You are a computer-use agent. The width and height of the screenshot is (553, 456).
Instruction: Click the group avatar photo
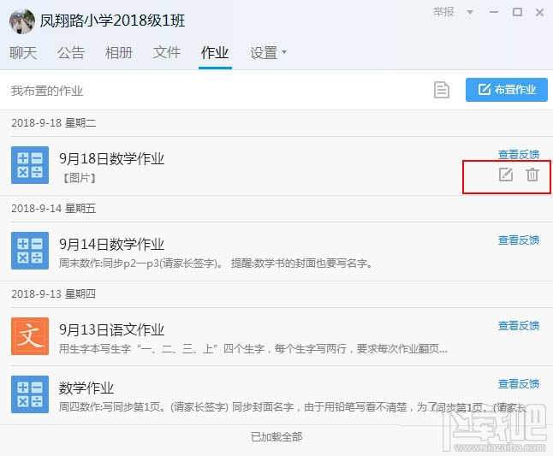(22, 21)
